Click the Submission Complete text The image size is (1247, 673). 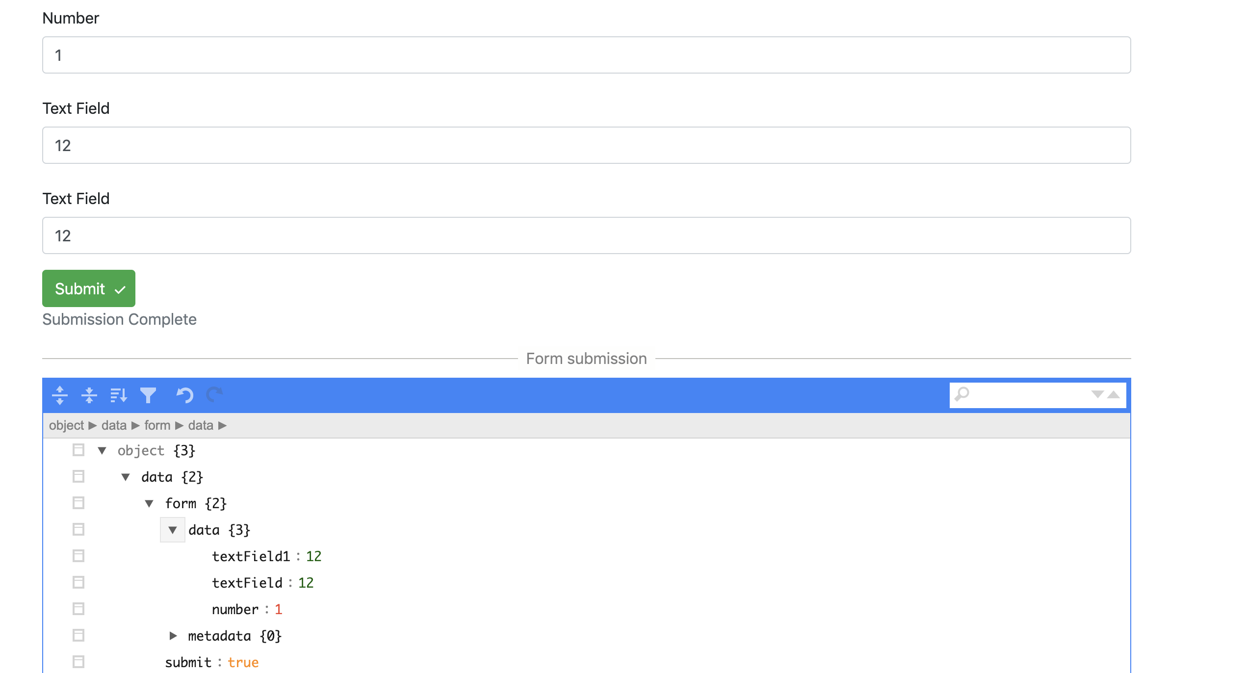(x=119, y=319)
